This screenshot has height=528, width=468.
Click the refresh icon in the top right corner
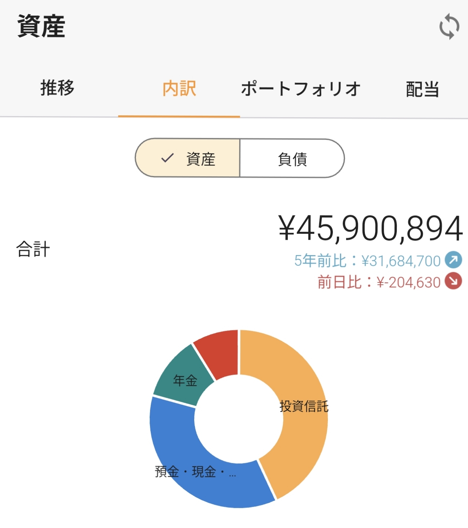pos(449,27)
